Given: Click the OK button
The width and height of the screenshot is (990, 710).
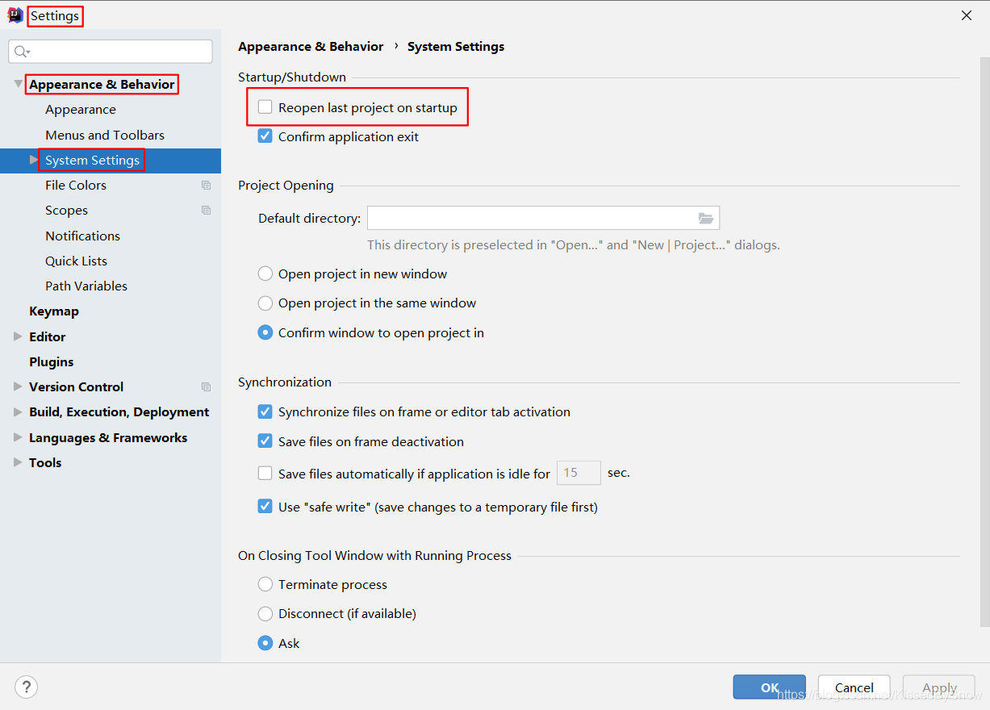Looking at the screenshot, I should (x=770, y=687).
